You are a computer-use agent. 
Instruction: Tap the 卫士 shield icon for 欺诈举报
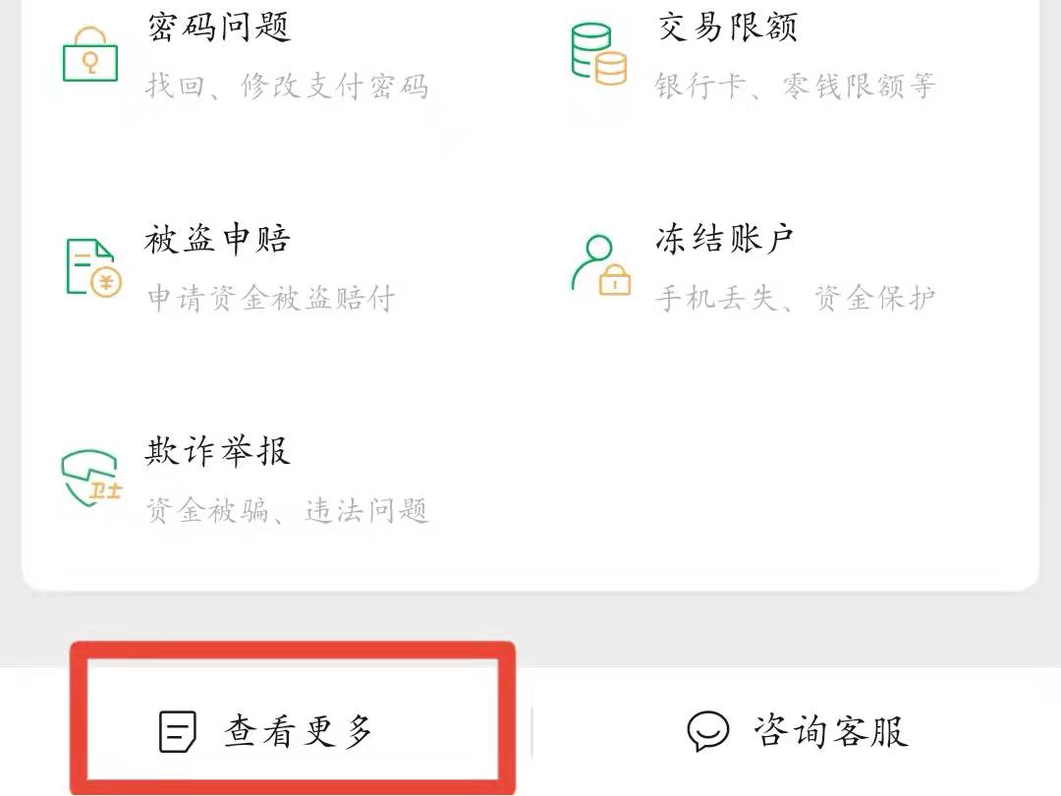click(x=91, y=478)
